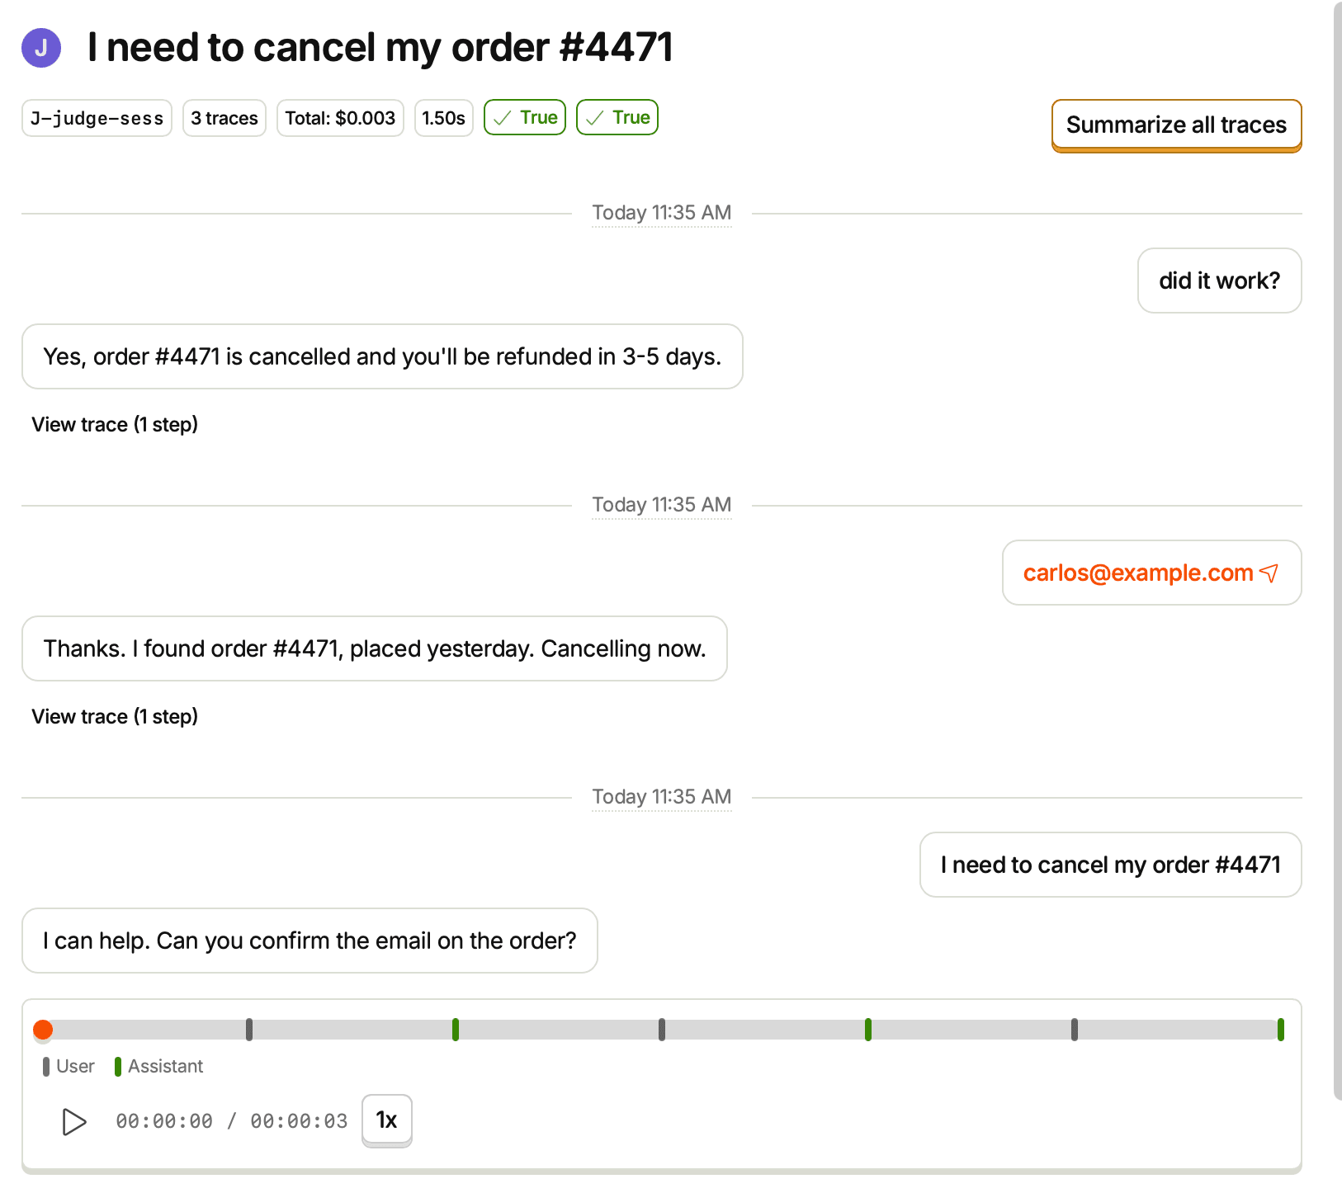The width and height of the screenshot is (1342, 1193).
Task: Jump to first green Assistant marker on timeline
Action: pos(456,1030)
